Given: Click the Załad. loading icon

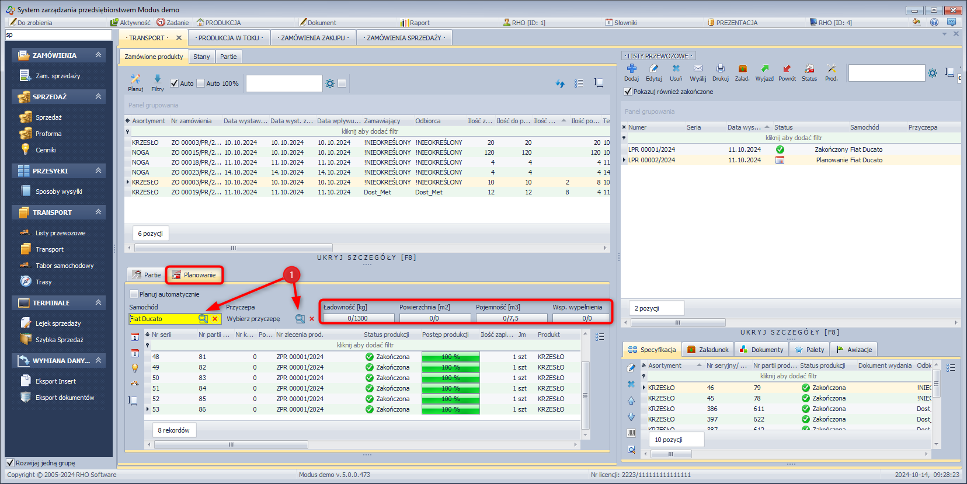Looking at the screenshot, I should coord(742,69).
